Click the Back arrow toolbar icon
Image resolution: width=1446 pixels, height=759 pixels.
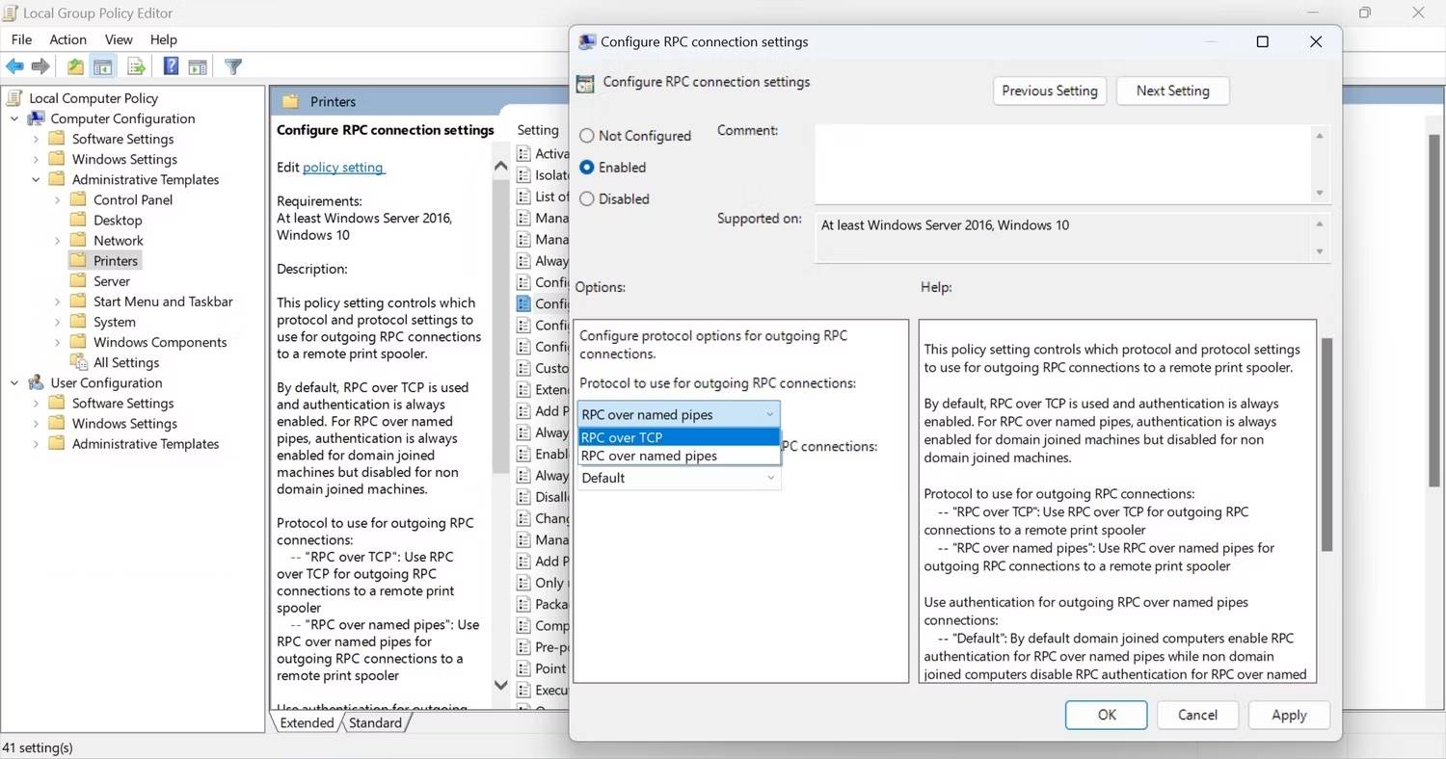(x=14, y=66)
